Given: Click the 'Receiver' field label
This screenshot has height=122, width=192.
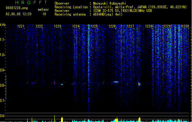Looking at the screenshot, I should [x=62, y=11].
